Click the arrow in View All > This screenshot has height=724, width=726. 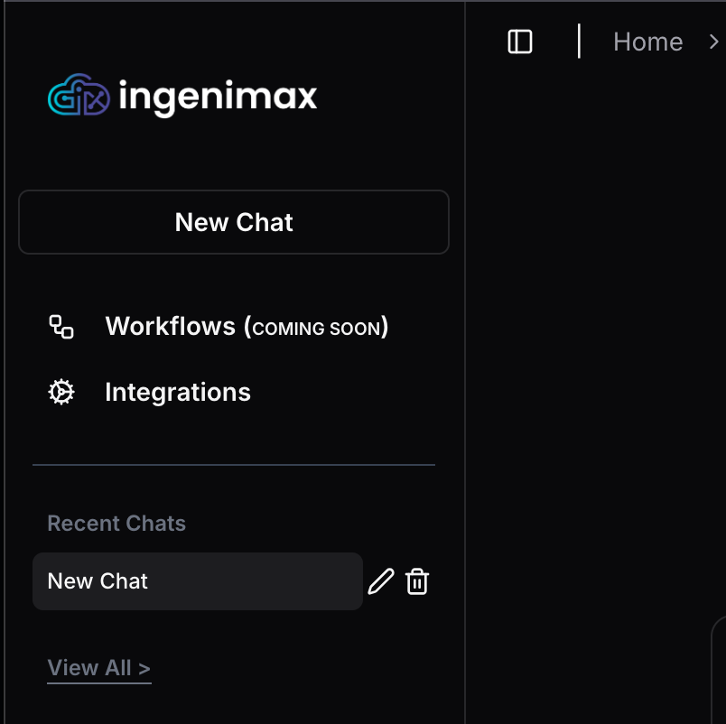pyautogui.click(x=144, y=668)
